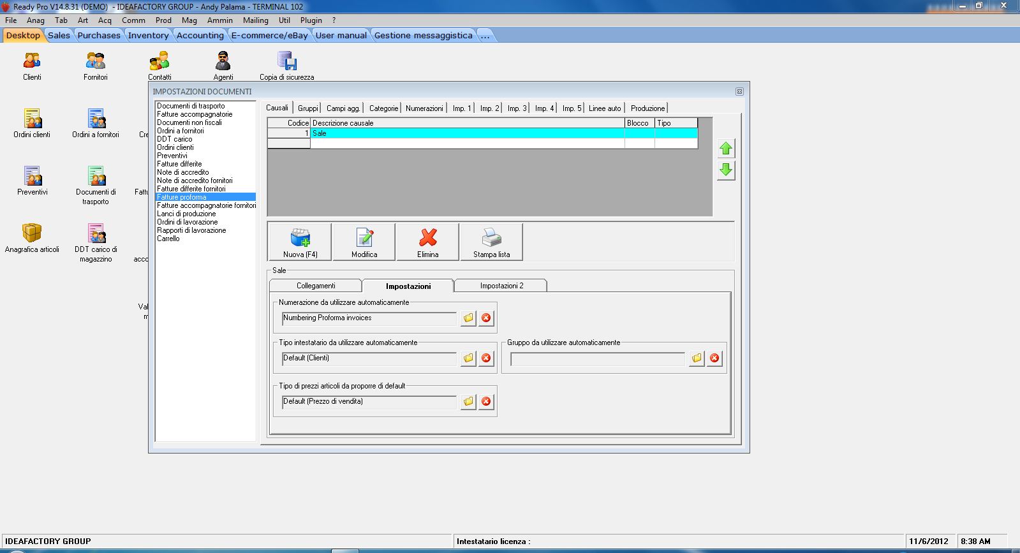Viewport: 1020px width, 553px height.
Task: Switch to the Numerazioni tab
Action: pos(424,108)
